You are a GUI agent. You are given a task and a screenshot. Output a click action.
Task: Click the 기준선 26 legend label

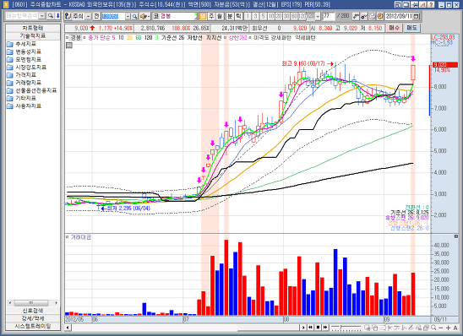tap(172, 38)
